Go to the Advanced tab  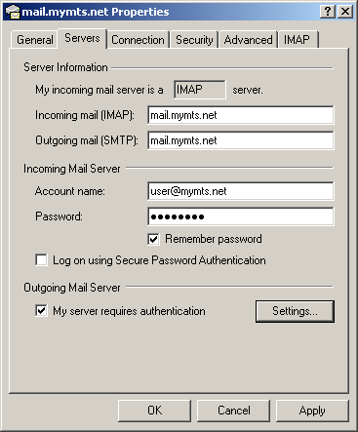point(248,40)
